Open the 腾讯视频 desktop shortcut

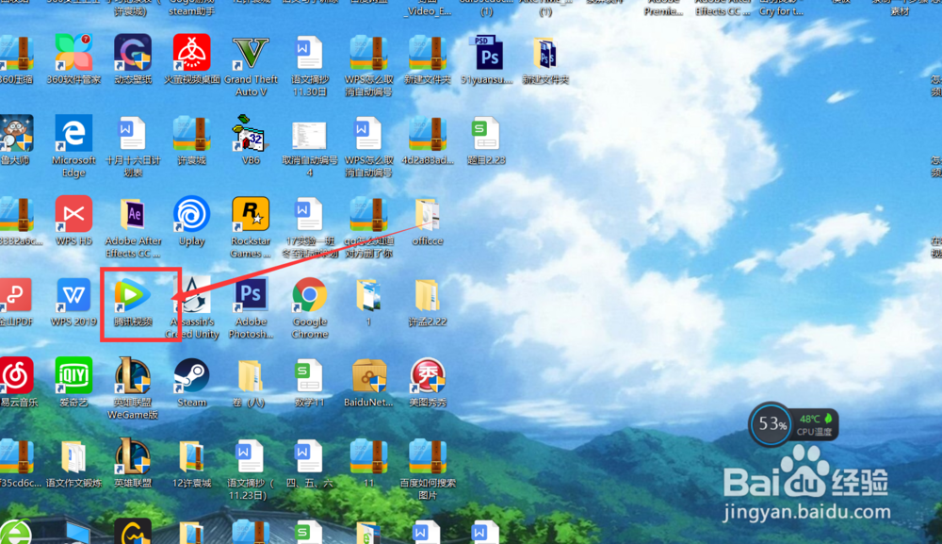pyautogui.click(x=133, y=294)
